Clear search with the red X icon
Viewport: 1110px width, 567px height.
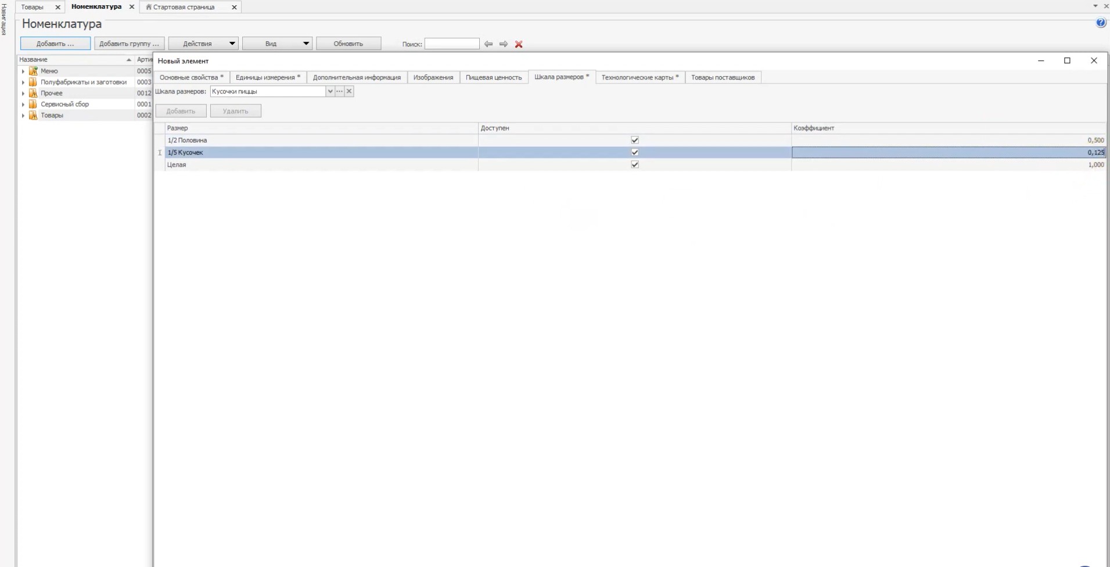519,44
